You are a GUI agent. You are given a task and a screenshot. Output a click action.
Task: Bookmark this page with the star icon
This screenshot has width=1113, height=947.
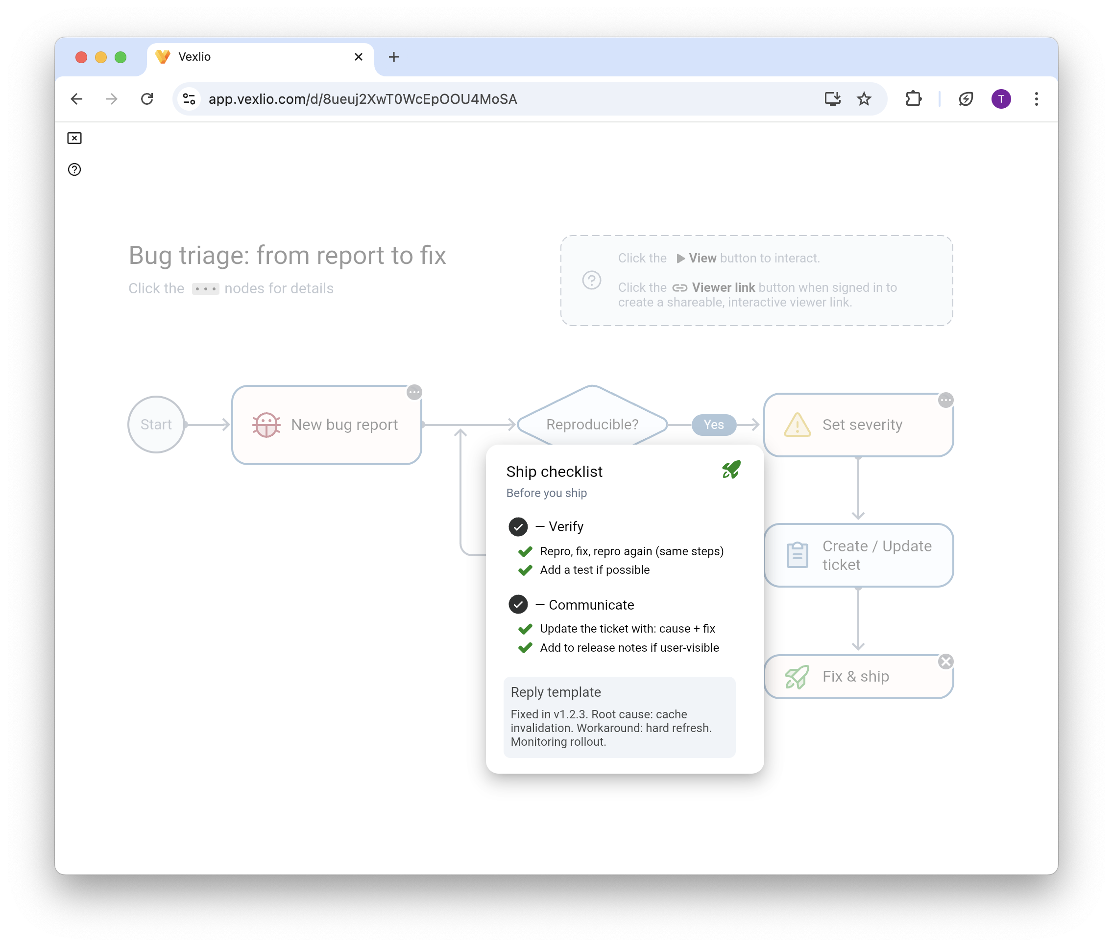coord(864,99)
